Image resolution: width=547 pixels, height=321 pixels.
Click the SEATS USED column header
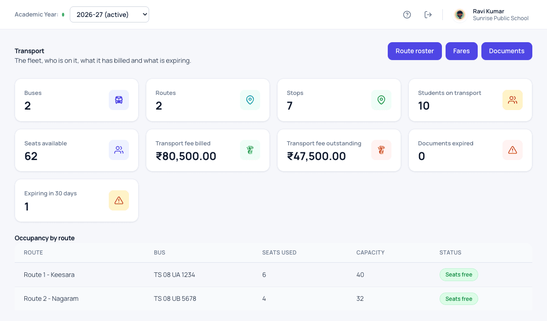coord(279,253)
